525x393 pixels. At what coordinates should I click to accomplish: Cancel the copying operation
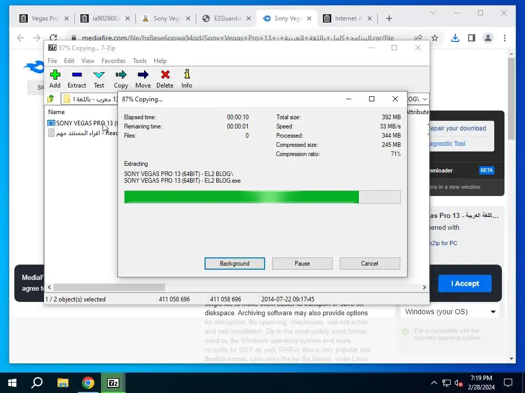(x=370, y=264)
